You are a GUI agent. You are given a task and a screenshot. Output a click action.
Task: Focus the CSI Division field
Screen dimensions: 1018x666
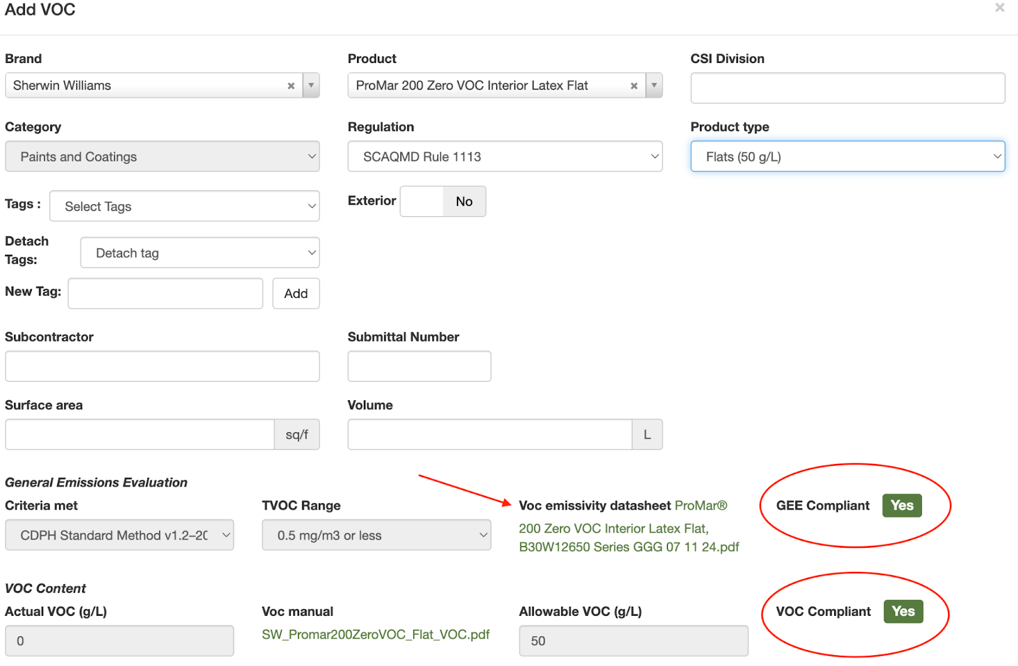point(847,88)
